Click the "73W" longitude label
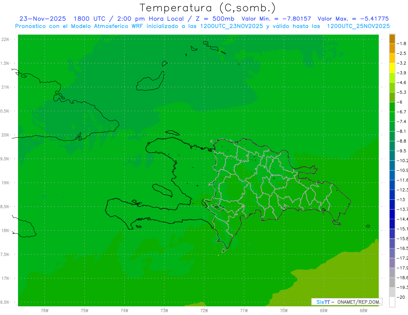The height and width of the screenshot is (315, 408). [164, 311]
